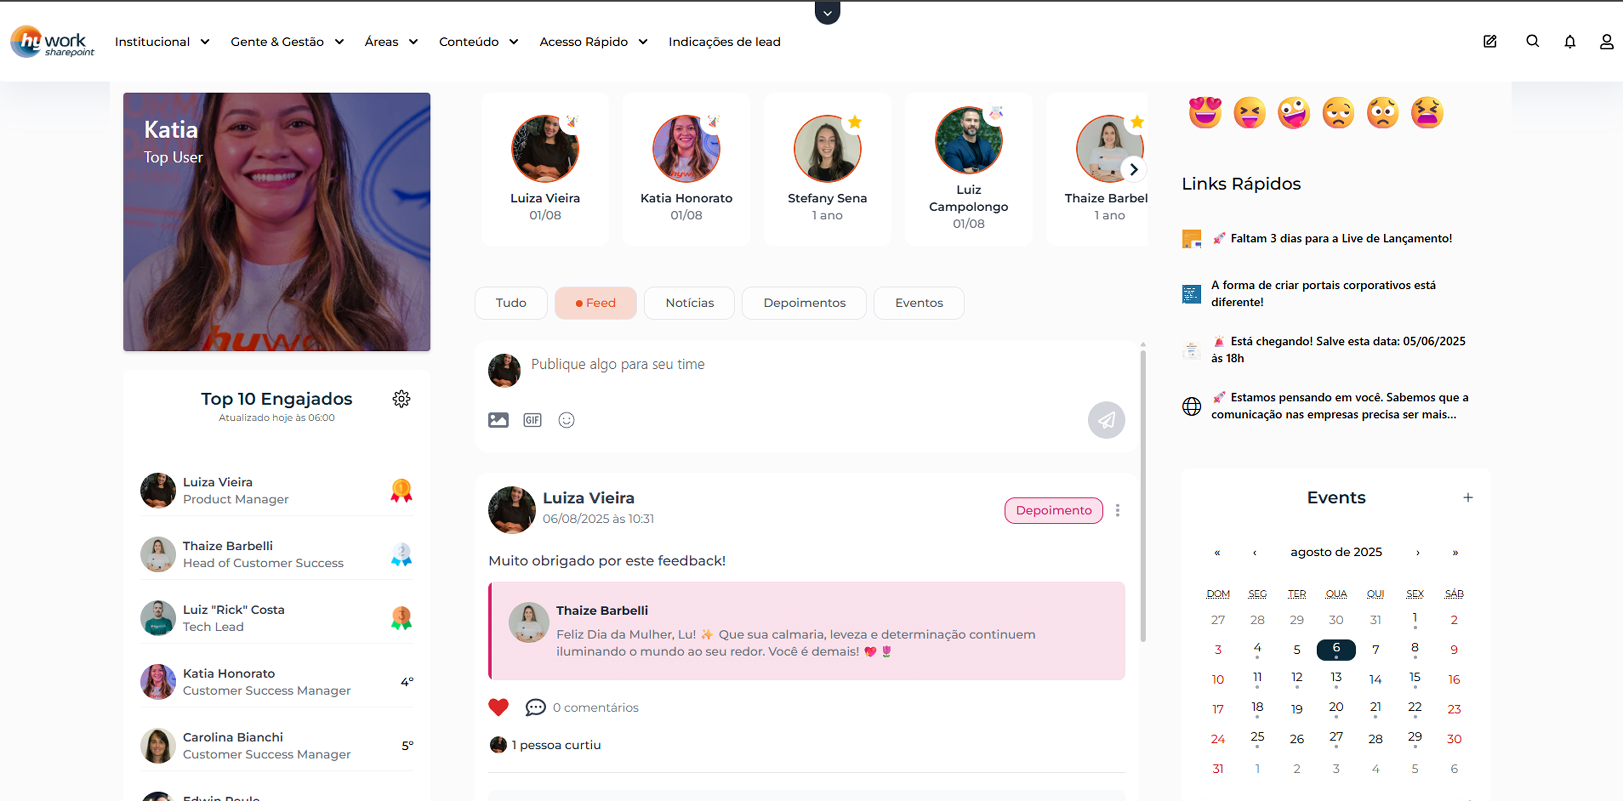Click Luiza Vieira's name on the post
The image size is (1623, 801).
point(588,498)
